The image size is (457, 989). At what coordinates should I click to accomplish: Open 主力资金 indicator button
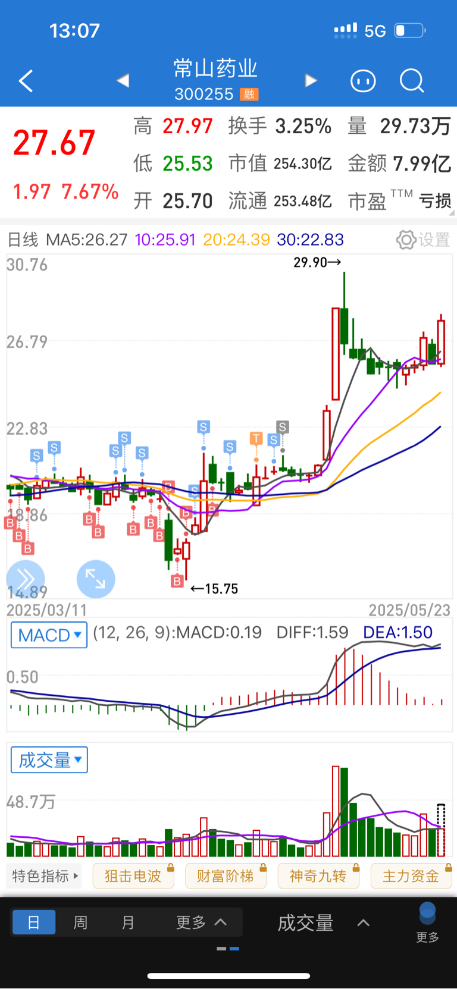[411, 876]
